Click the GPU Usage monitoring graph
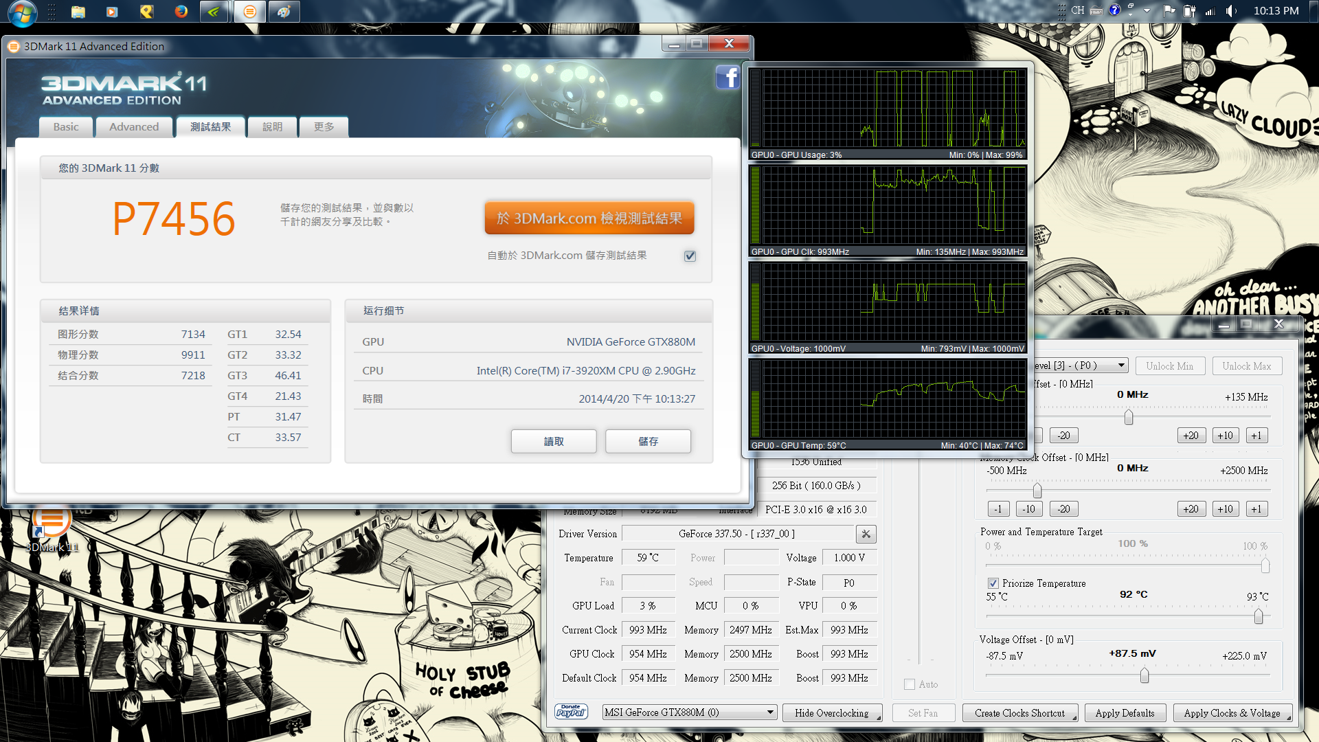Viewport: 1319px width, 742px height. pos(888,114)
